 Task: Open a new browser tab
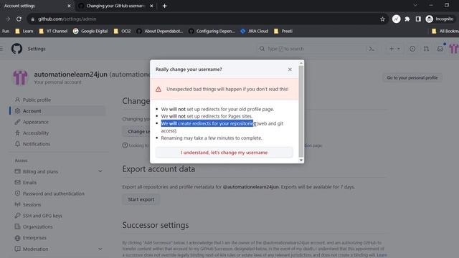[x=164, y=6]
